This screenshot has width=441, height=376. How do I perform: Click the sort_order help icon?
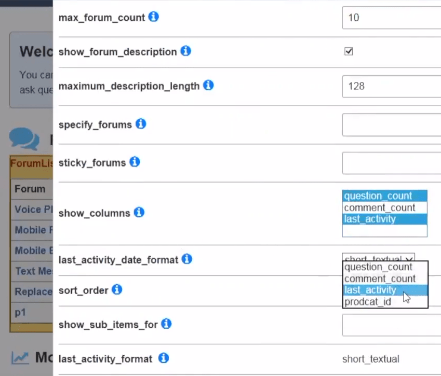116,289
